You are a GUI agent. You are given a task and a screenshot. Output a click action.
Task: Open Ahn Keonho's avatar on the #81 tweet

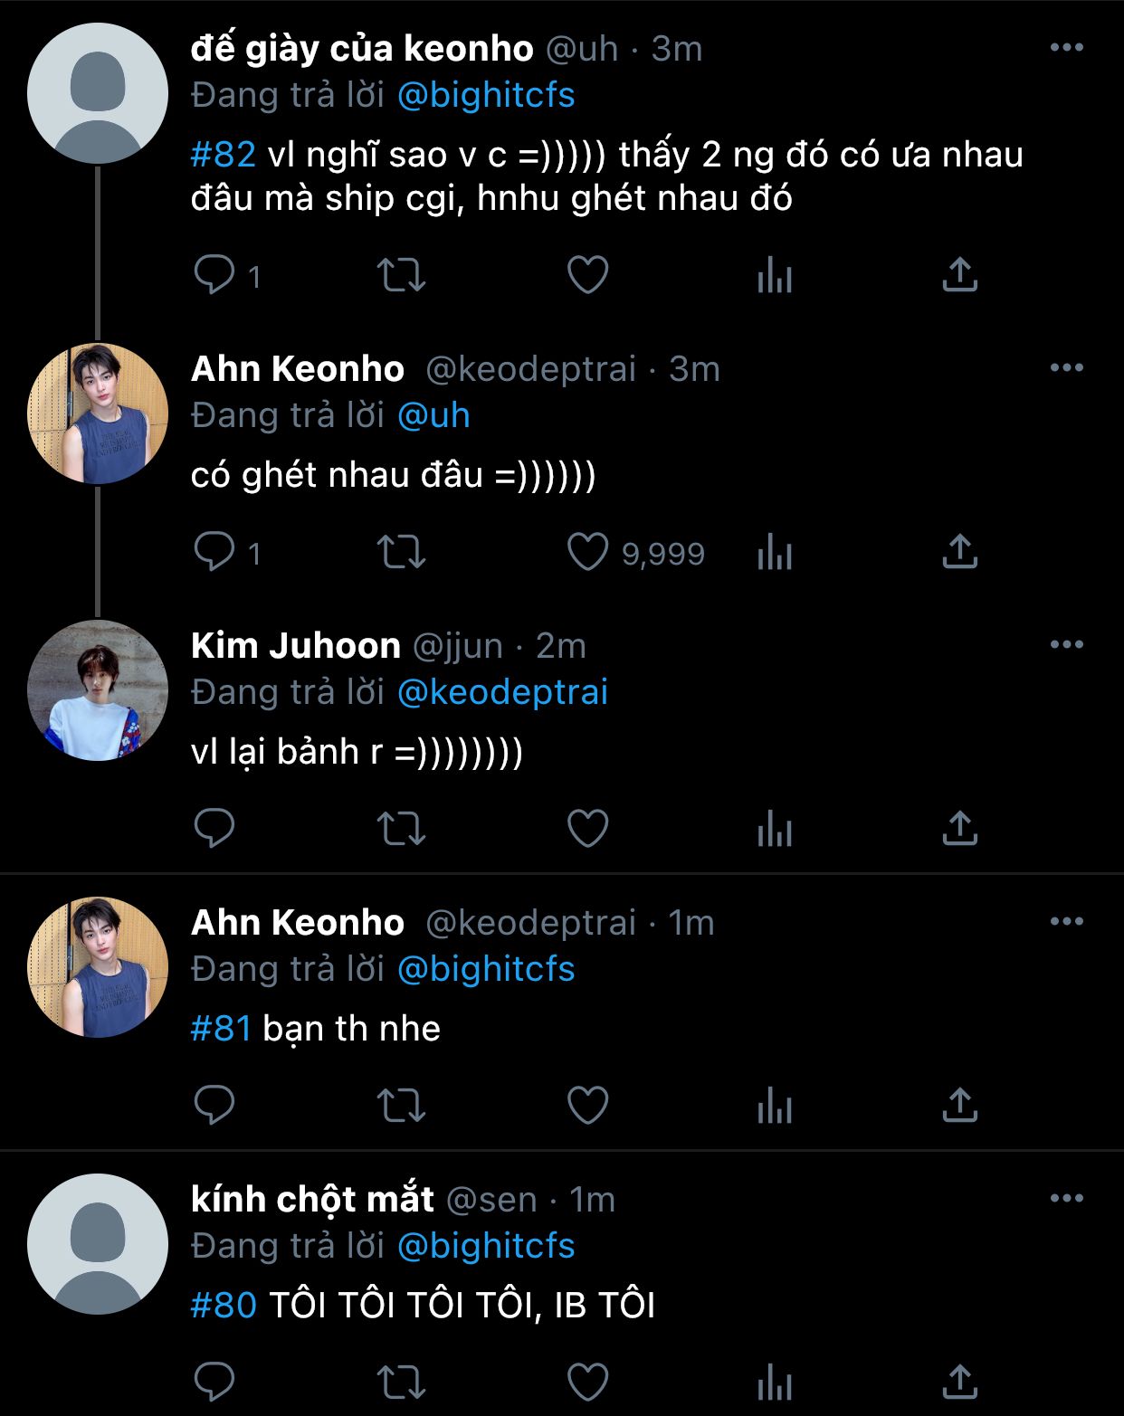click(x=98, y=967)
